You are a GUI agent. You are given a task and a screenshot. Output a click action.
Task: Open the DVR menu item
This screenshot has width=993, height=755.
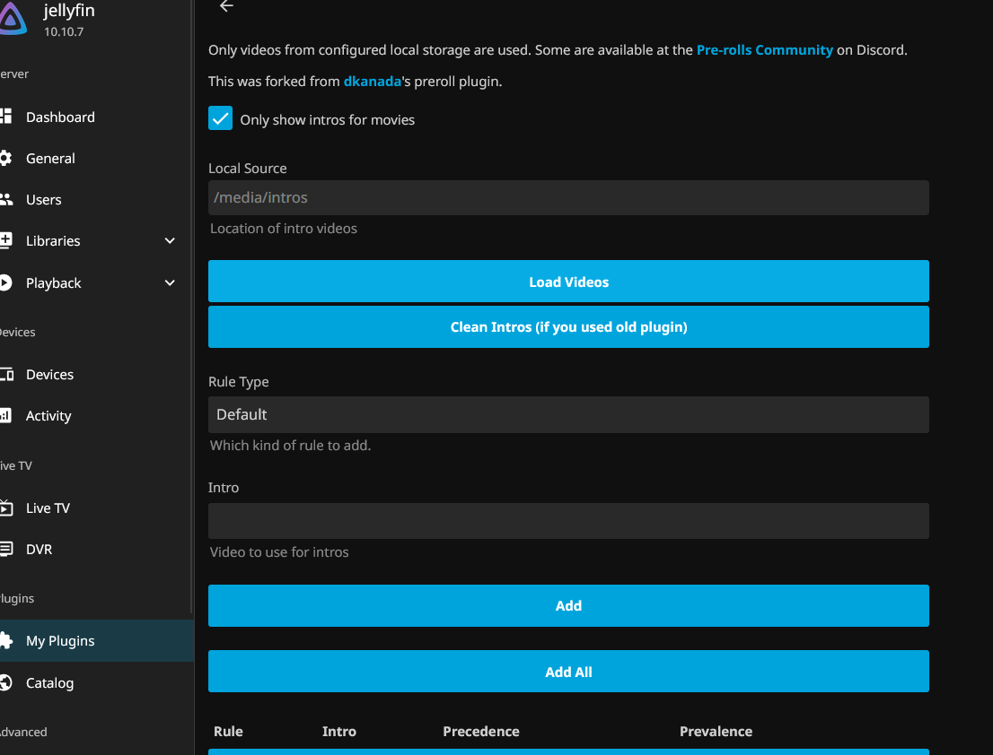point(39,549)
